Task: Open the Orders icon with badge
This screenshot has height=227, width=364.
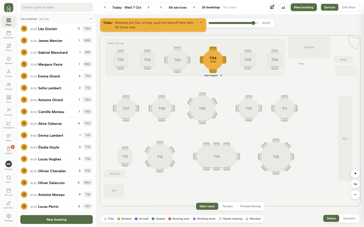Action: (x=9, y=151)
